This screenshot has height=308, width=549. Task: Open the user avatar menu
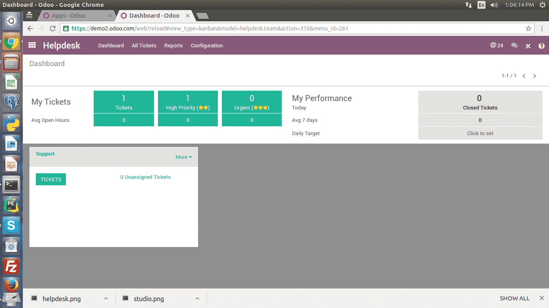click(x=541, y=46)
